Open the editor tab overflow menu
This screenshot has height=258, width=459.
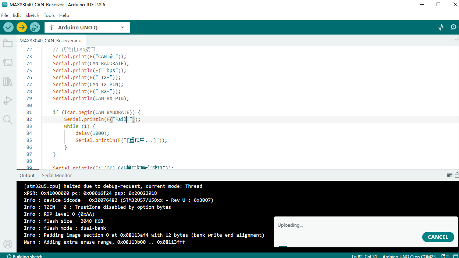click(x=457, y=40)
